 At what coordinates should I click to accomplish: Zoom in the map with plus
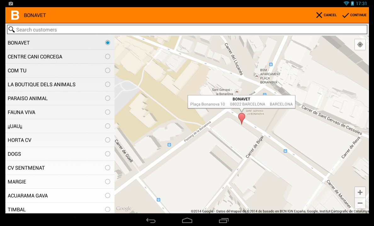click(360, 192)
